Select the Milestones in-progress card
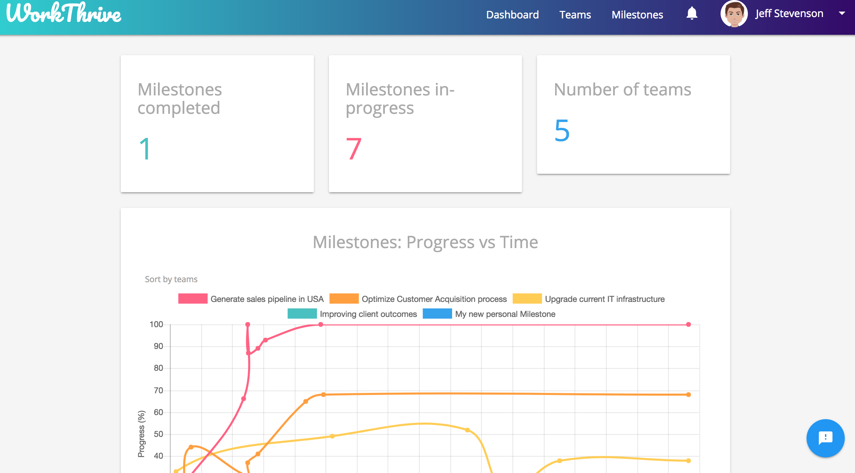This screenshot has height=473, width=855. [425, 124]
